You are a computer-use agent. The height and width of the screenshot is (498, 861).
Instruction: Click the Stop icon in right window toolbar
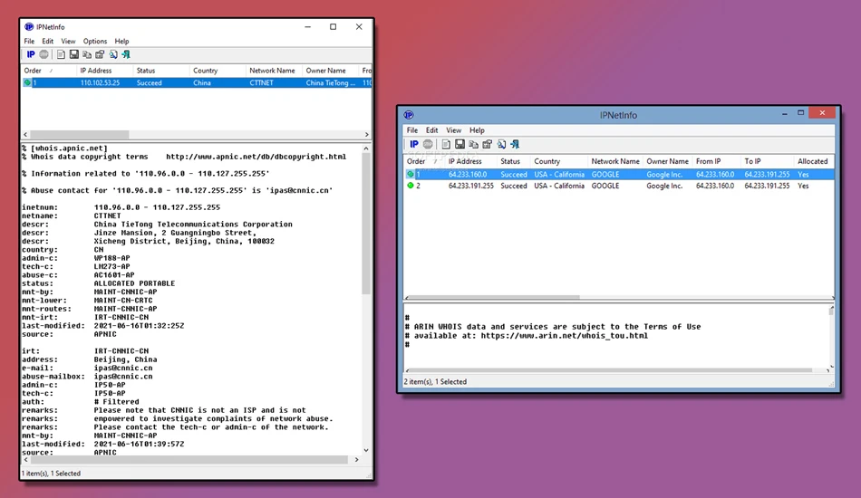[428, 144]
